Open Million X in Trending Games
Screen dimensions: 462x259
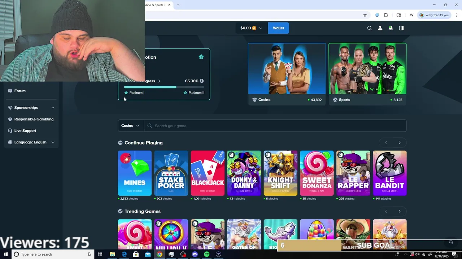tap(171, 234)
